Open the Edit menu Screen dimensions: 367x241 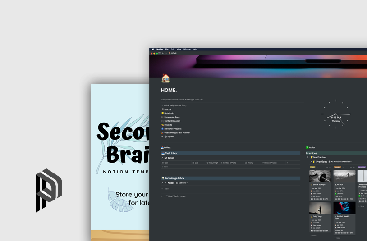point(173,49)
